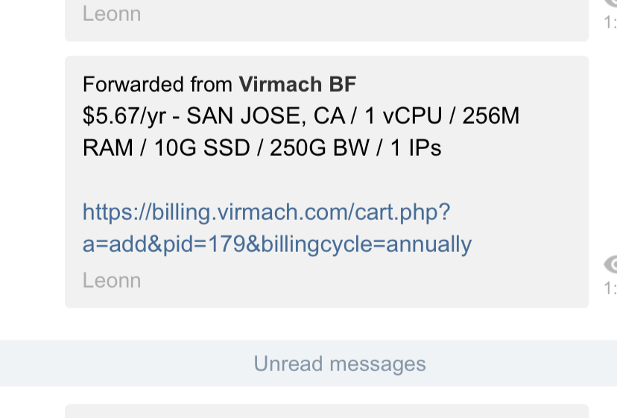
Task: Click the Unread messages divider
Action: click(339, 364)
